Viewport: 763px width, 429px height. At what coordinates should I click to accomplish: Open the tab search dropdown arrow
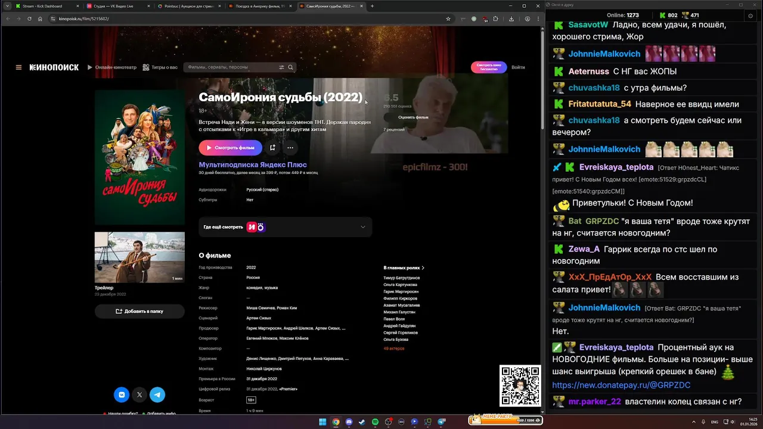coord(7,6)
